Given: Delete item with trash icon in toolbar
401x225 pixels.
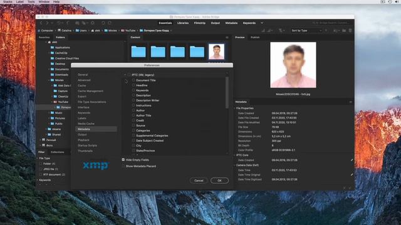Looking at the screenshot, I should coord(350,31).
